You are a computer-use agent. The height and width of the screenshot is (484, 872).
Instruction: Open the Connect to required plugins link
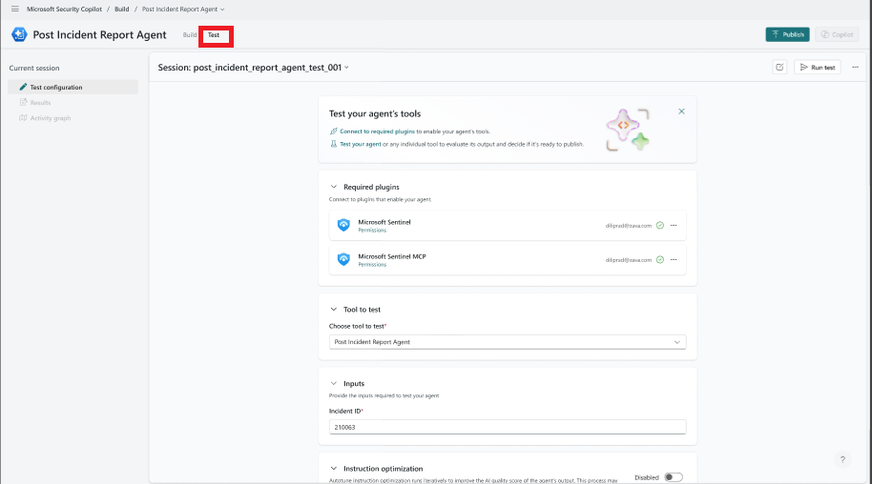click(377, 131)
